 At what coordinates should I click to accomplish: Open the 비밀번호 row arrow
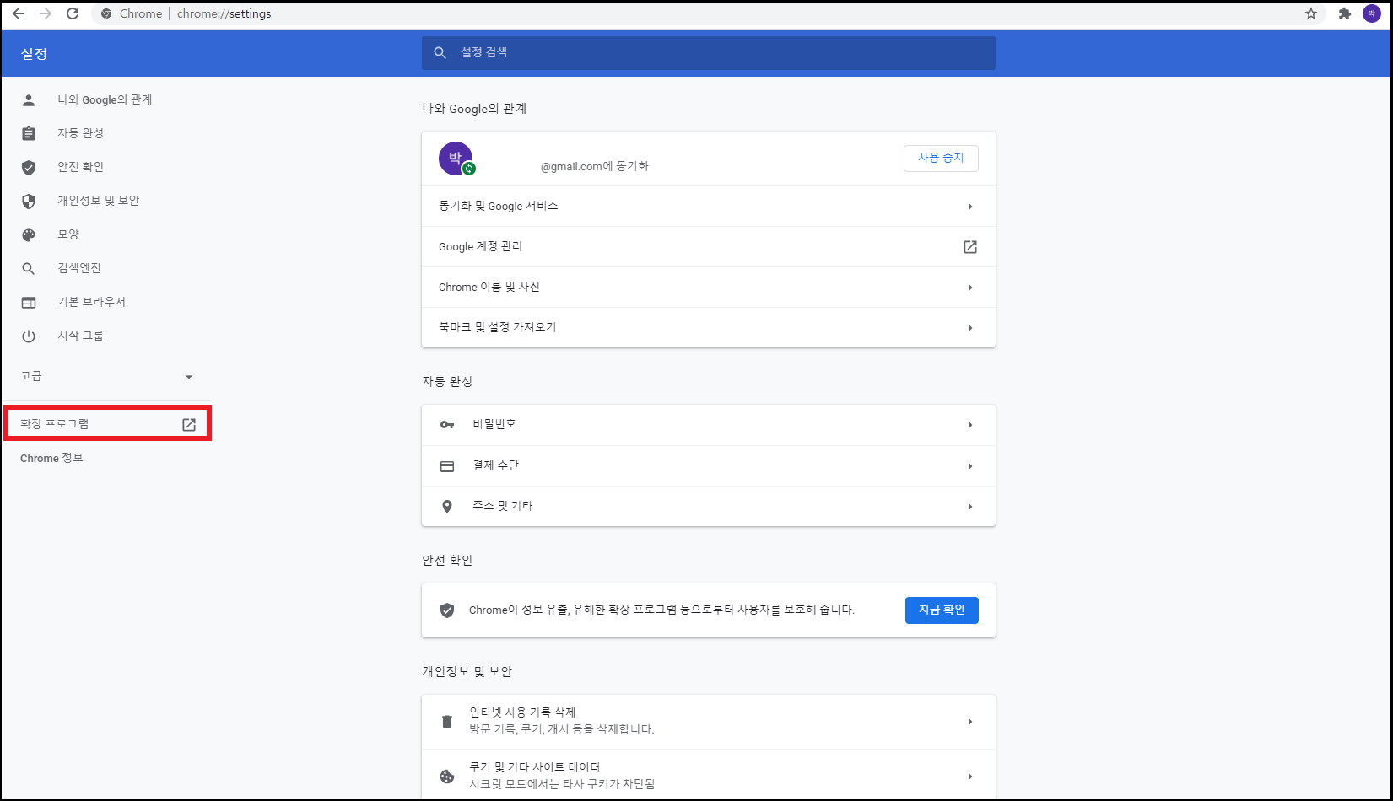[970, 425]
